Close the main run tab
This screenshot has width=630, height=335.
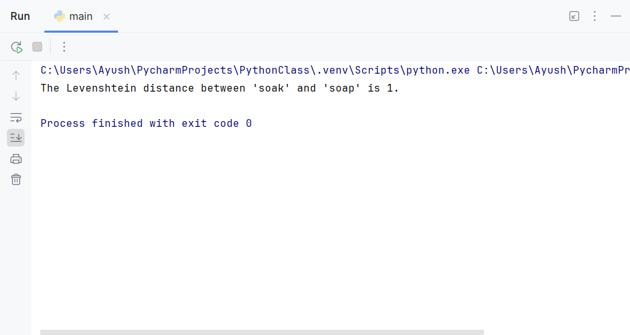tap(106, 17)
